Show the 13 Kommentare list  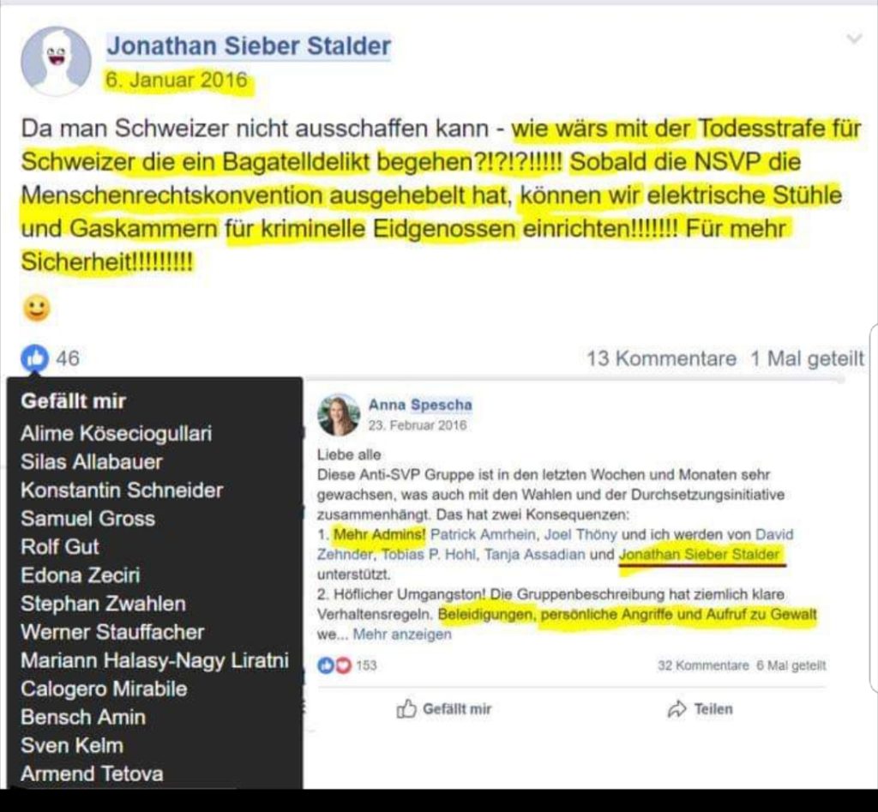661,358
